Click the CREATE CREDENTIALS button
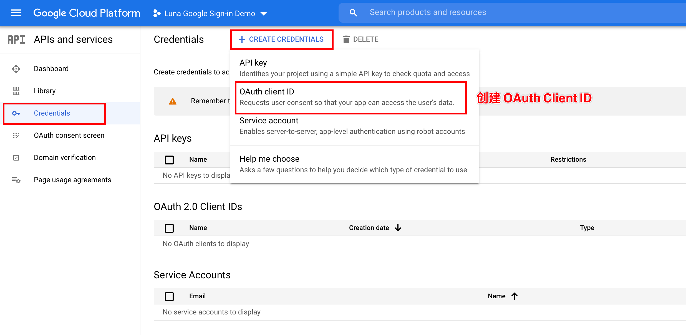 click(281, 39)
